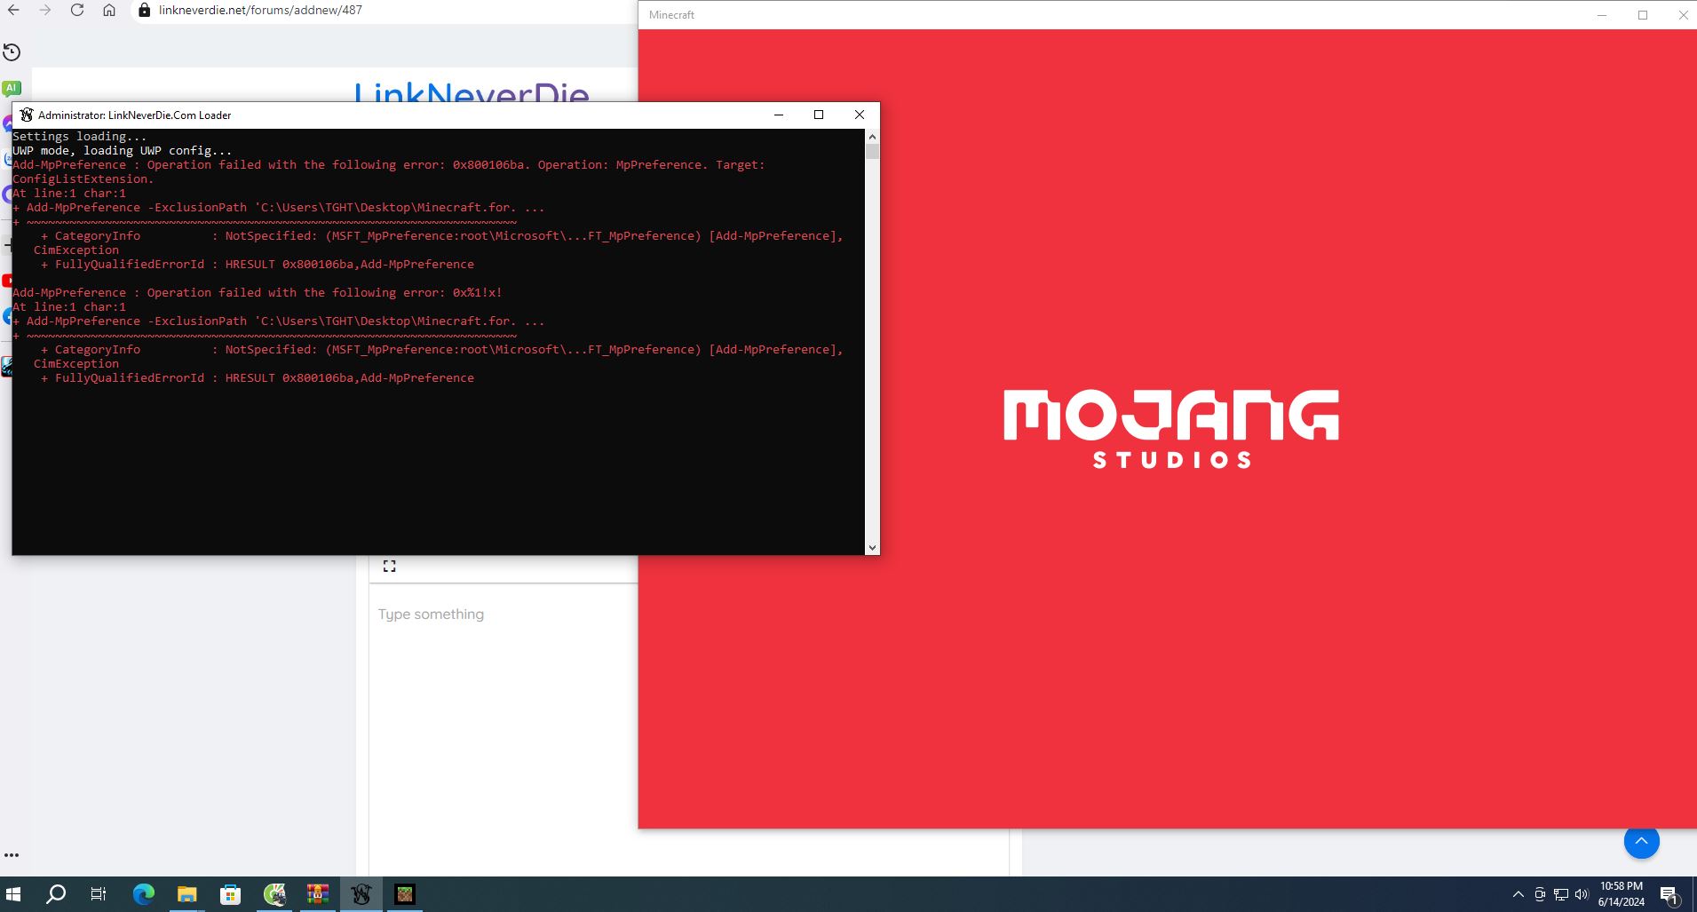Open the green AI chat sidebar icon
The height and width of the screenshot is (912, 1697).
12,88
